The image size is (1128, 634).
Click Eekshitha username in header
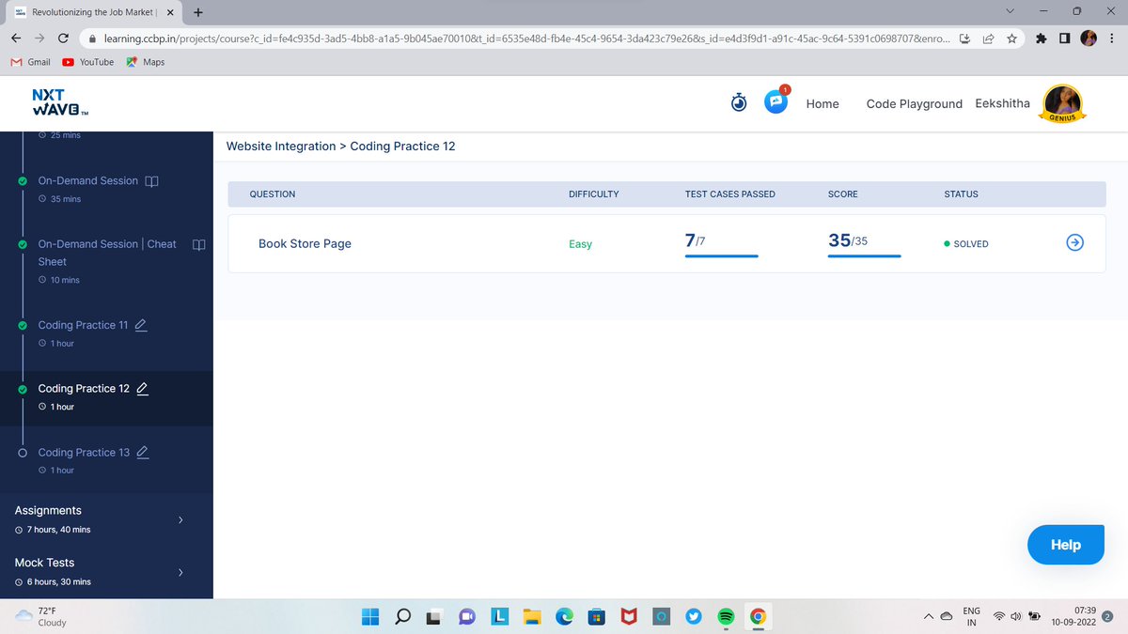tap(1002, 103)
